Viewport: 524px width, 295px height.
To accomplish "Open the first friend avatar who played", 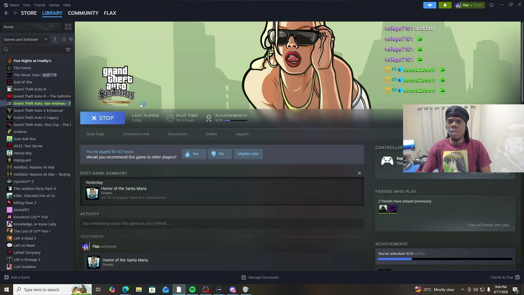I will point(383,209).
